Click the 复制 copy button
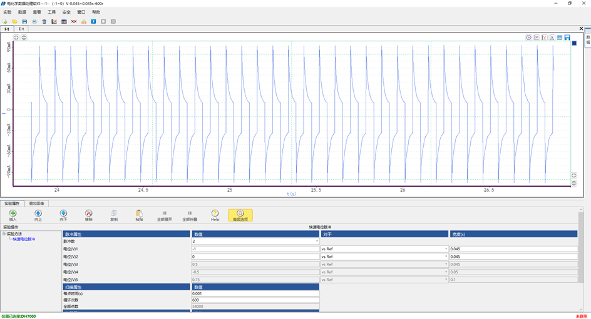591x319 pixels. (114, 215)
